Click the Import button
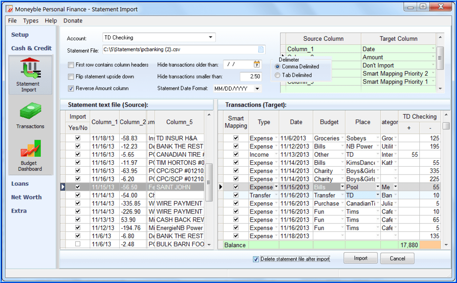 360,258
